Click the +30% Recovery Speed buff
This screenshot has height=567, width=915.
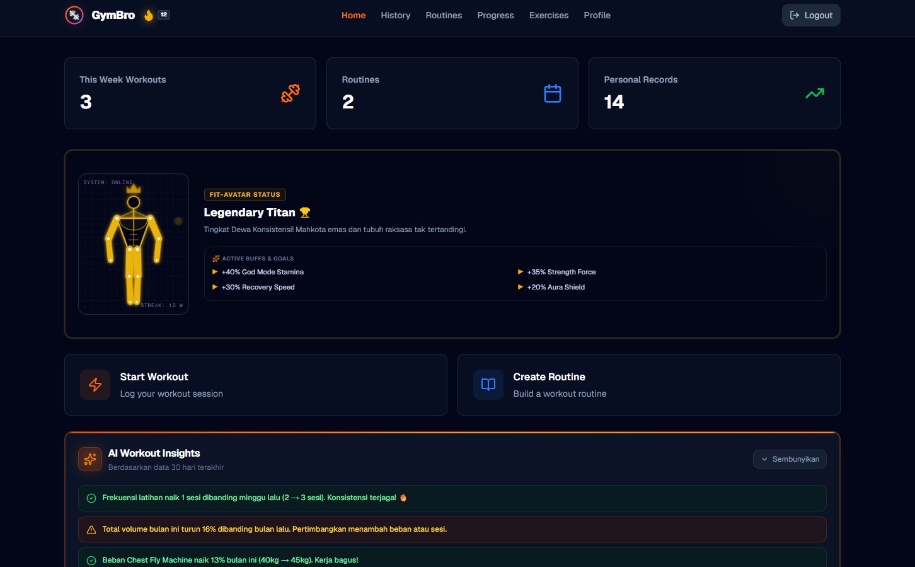[x=258, y=287]
